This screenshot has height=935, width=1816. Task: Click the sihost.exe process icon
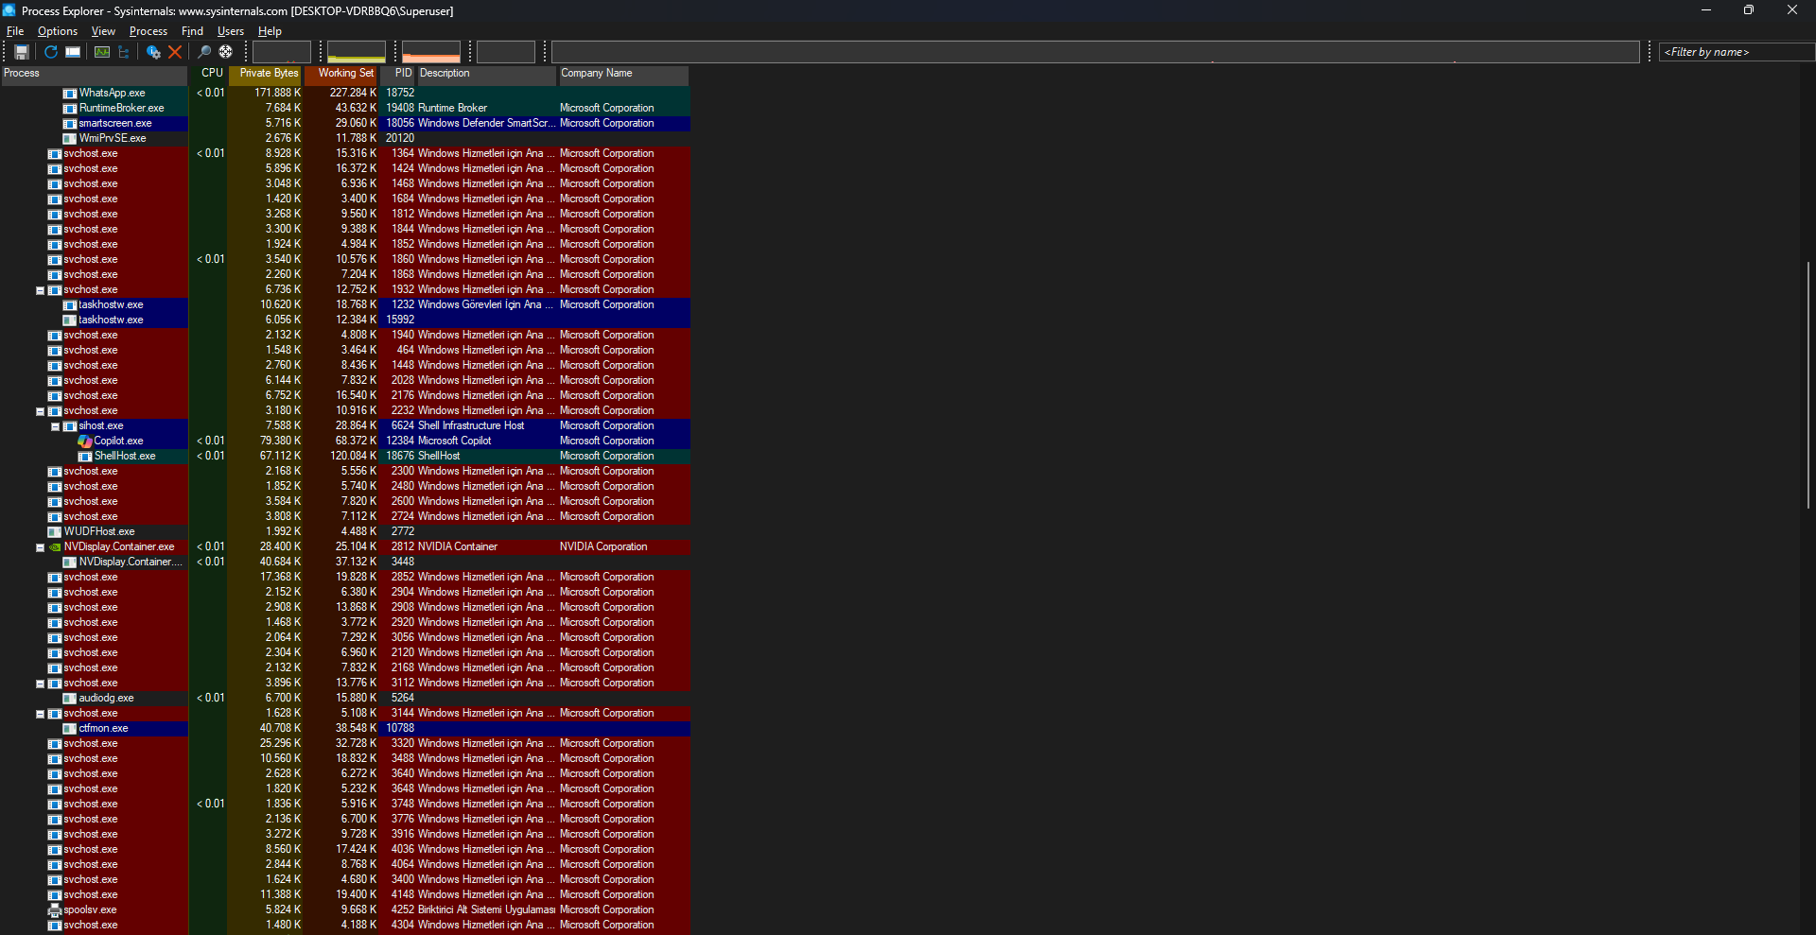coord(70,426)
